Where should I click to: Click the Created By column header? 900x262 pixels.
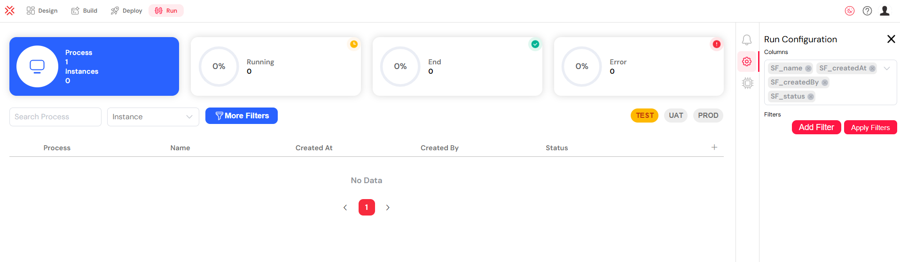coord(439,148)
